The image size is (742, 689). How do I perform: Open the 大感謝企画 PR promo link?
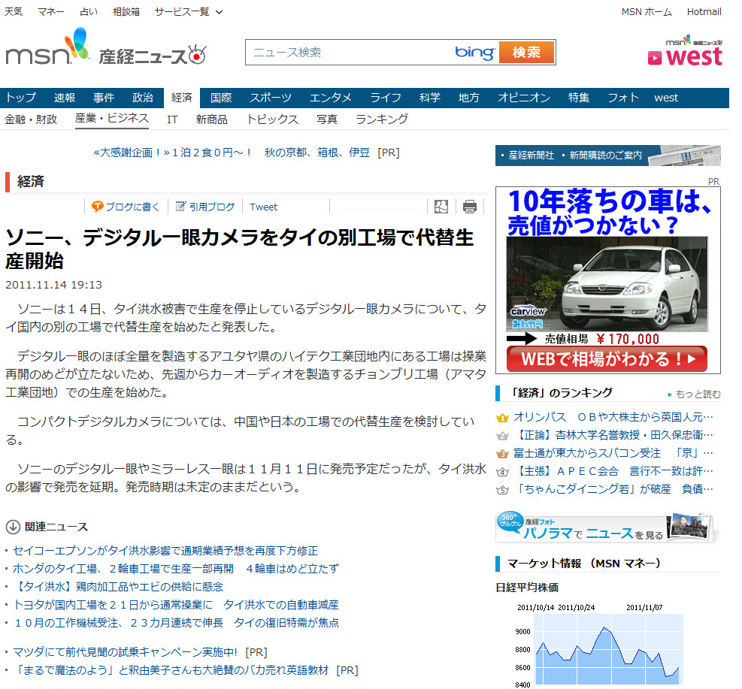pyautogui.click(x=232, y=153)
